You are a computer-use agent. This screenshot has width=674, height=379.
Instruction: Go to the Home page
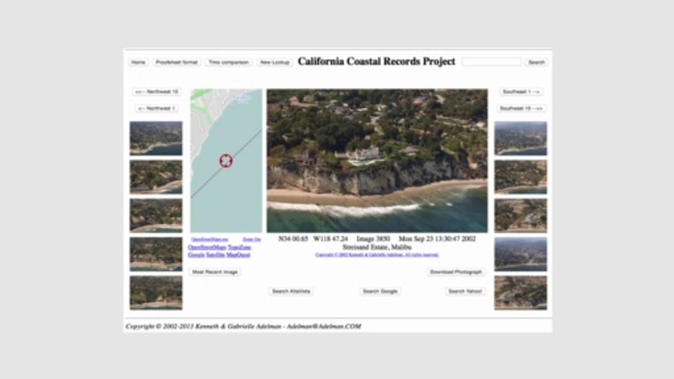138,62
